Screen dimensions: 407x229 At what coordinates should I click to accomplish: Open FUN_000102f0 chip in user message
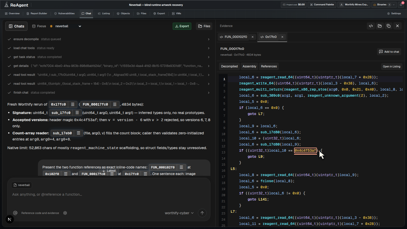pyautogui.click(x=163, y=167)
